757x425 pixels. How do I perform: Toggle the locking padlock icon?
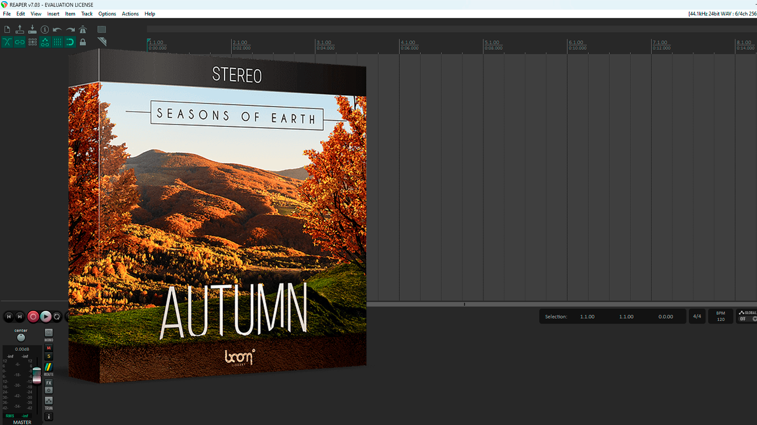(x=83, y=42)
